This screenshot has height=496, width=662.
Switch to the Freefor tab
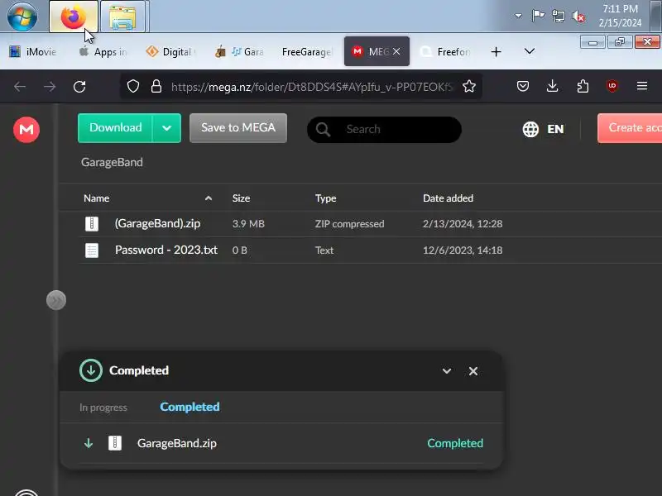[447, 51]
